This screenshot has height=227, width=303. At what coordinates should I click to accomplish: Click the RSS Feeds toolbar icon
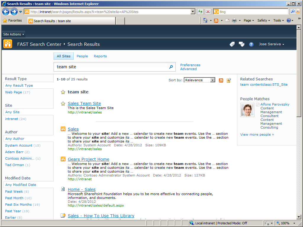[216, 20]
